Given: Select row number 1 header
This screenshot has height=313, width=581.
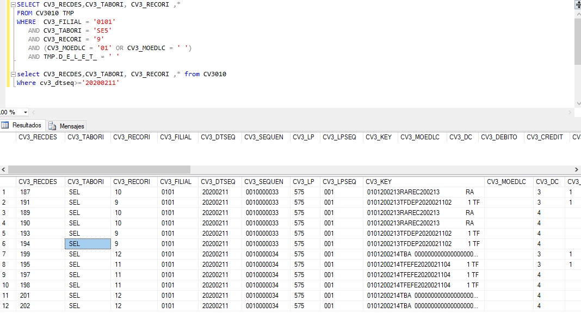Looking at the screenshot, I should (8, 192).
